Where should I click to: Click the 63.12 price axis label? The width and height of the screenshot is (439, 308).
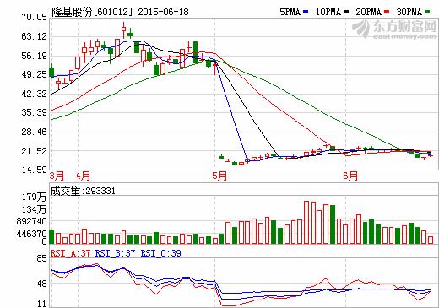pos(34,36)
